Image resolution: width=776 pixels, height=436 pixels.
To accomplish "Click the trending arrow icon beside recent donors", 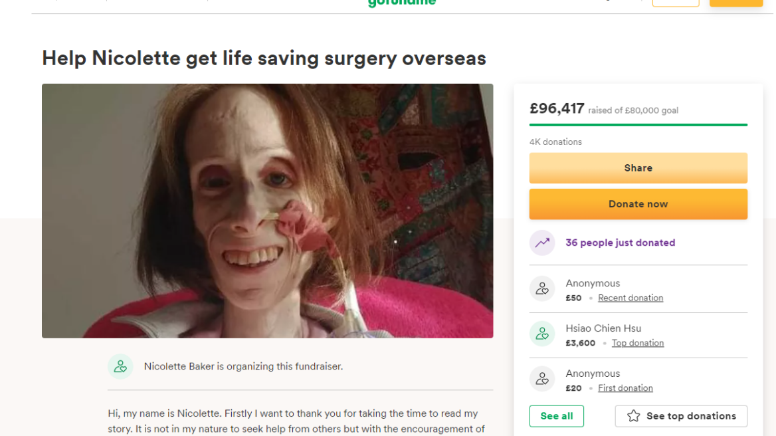I will click(x=542, y=243).
